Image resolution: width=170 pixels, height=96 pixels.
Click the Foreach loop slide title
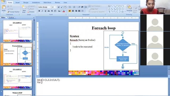point(104,28)
